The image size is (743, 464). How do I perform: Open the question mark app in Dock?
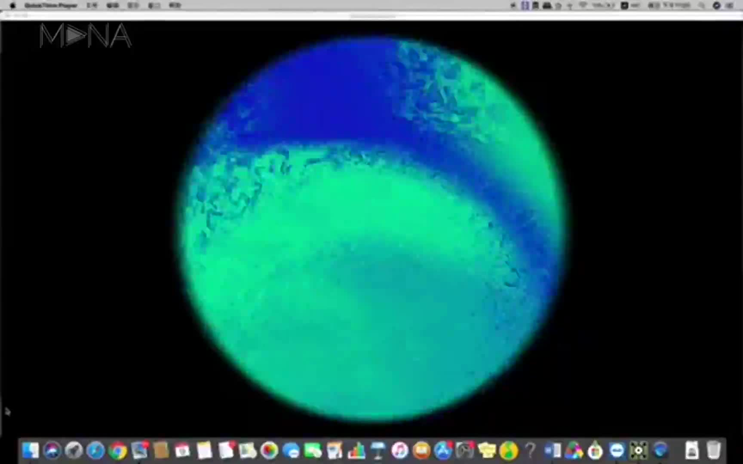coord(530,450)
